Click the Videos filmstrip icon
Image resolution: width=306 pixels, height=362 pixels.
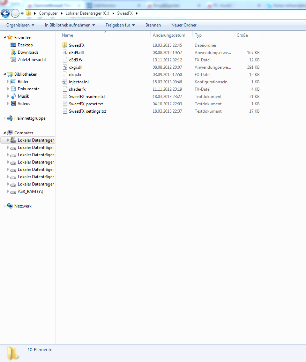click(x=13, y=104)
